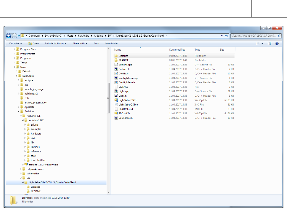Screen dimensions: 287x222
Task: Click the large Libraries folder icon in details pane
Action: 14,200
